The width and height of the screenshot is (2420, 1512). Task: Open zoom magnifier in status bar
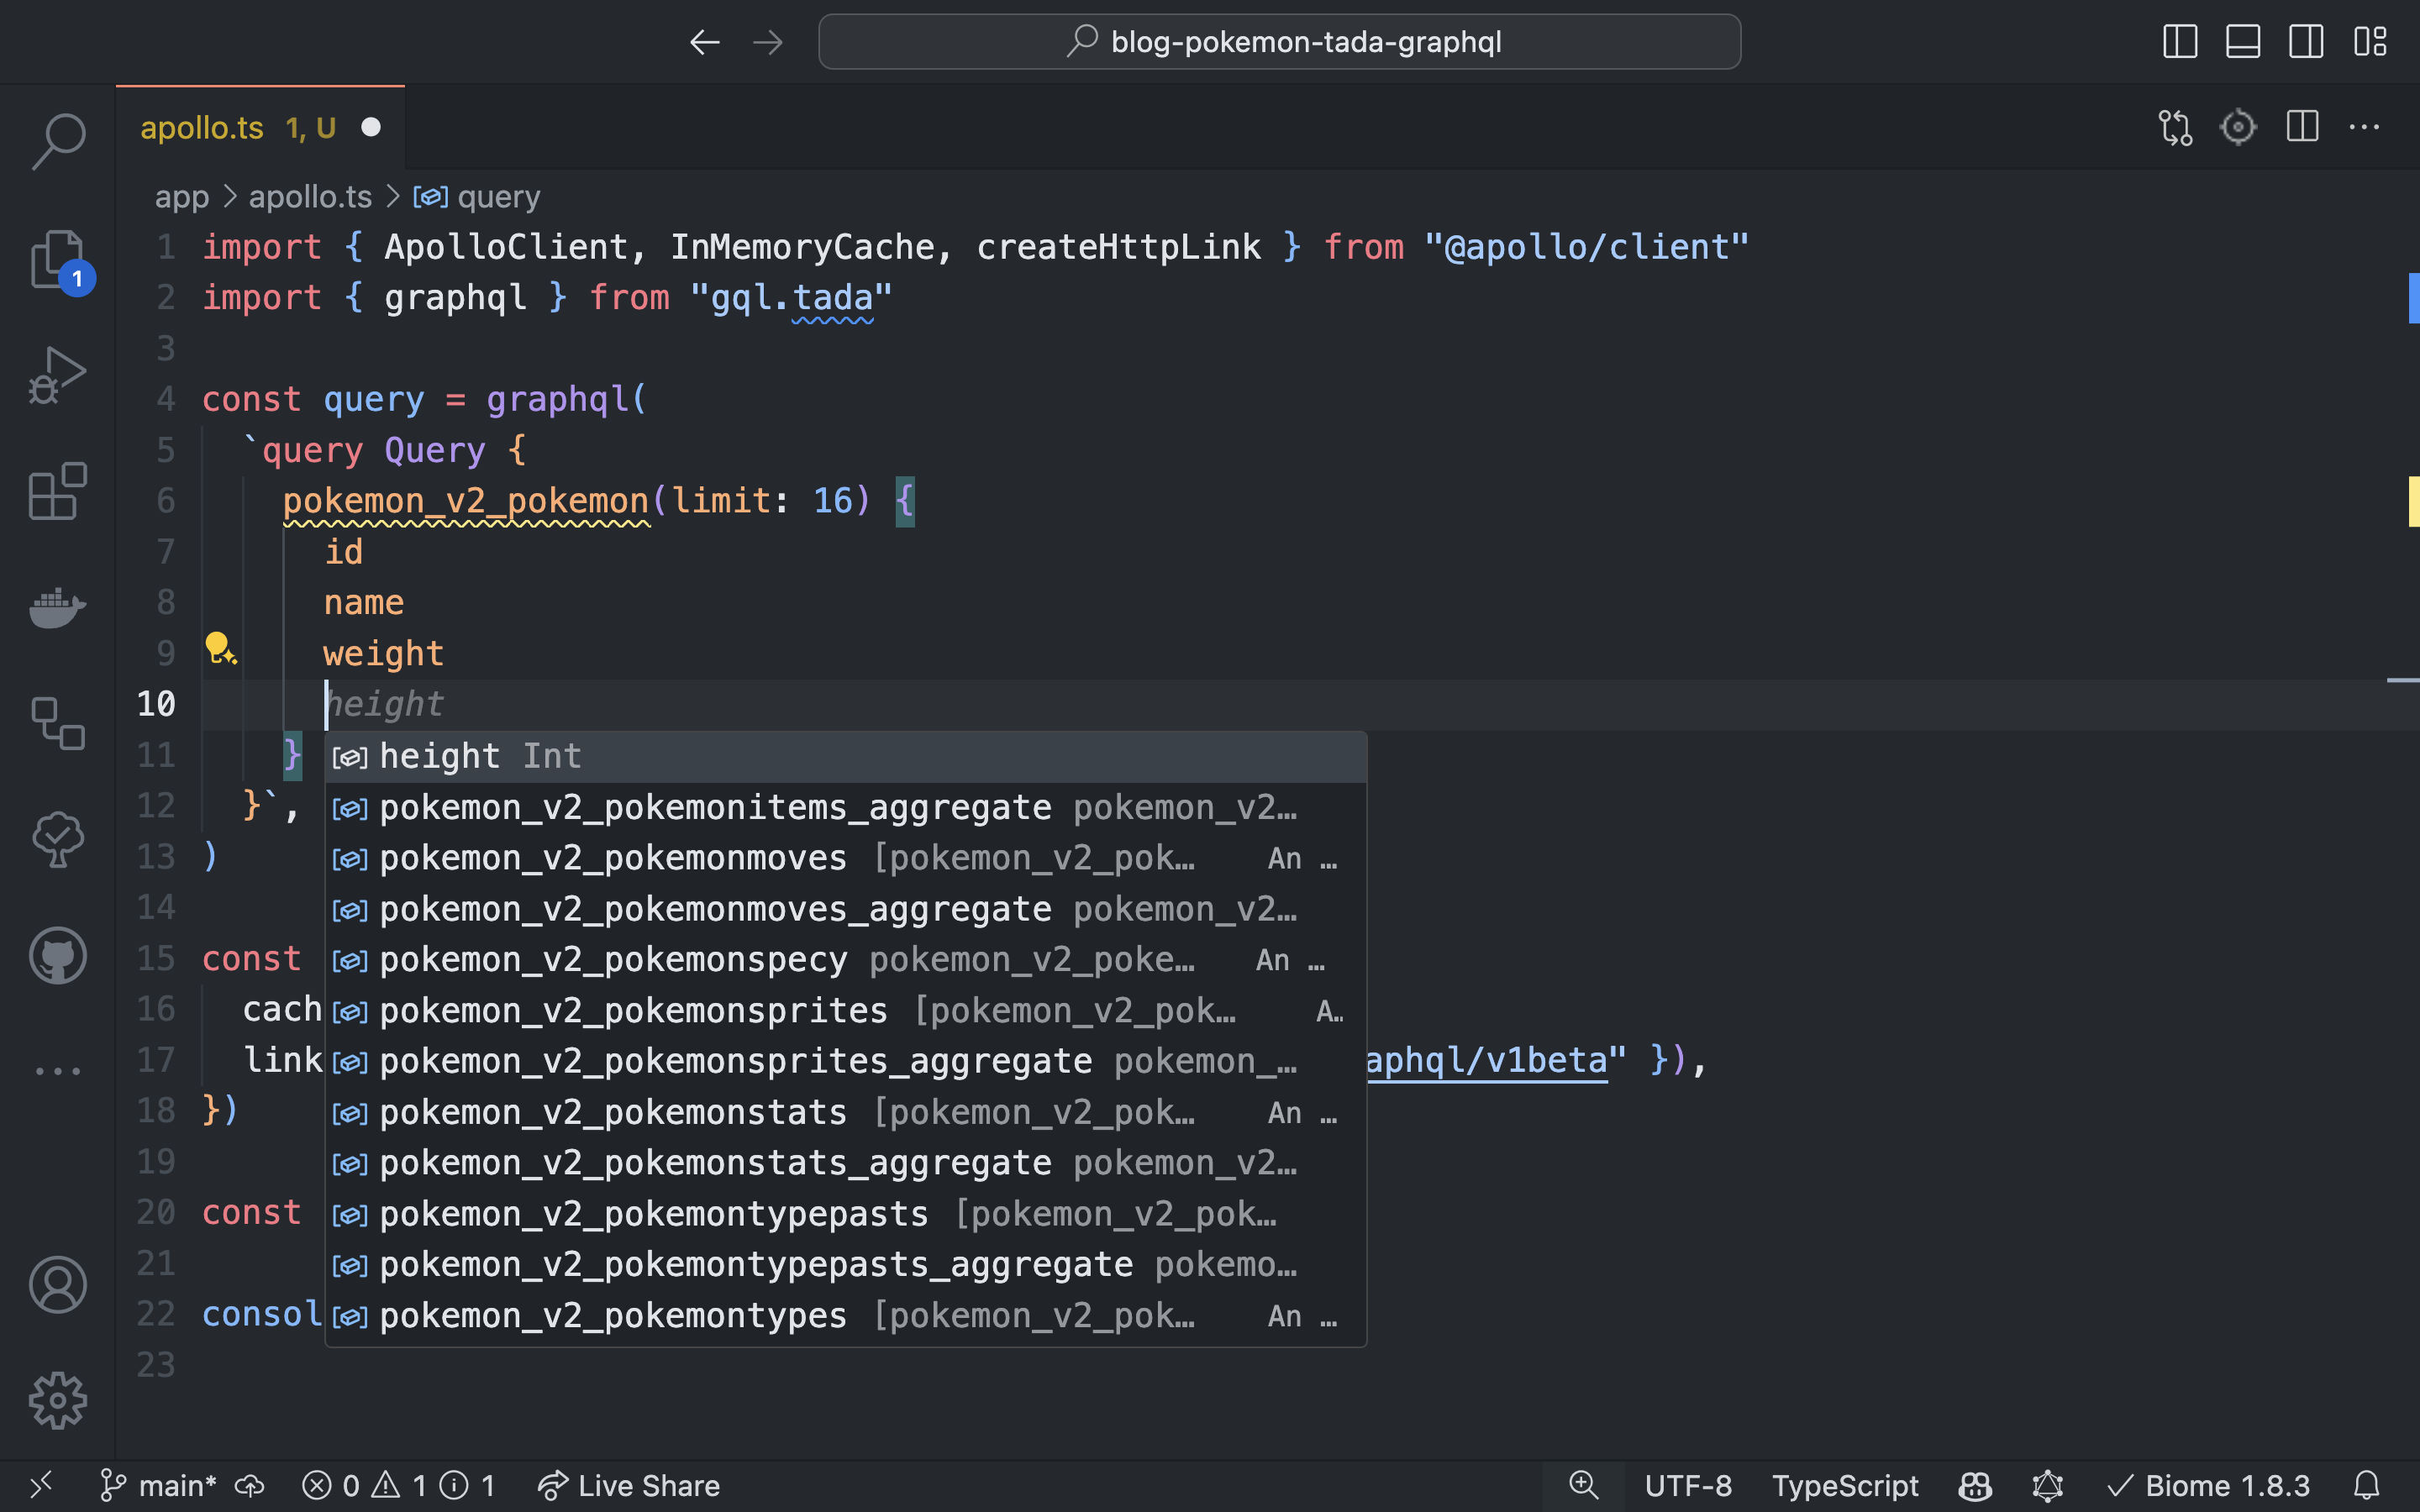1583,1485
